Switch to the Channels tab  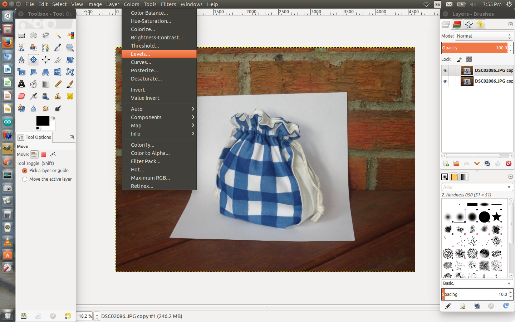pos(457,24)
